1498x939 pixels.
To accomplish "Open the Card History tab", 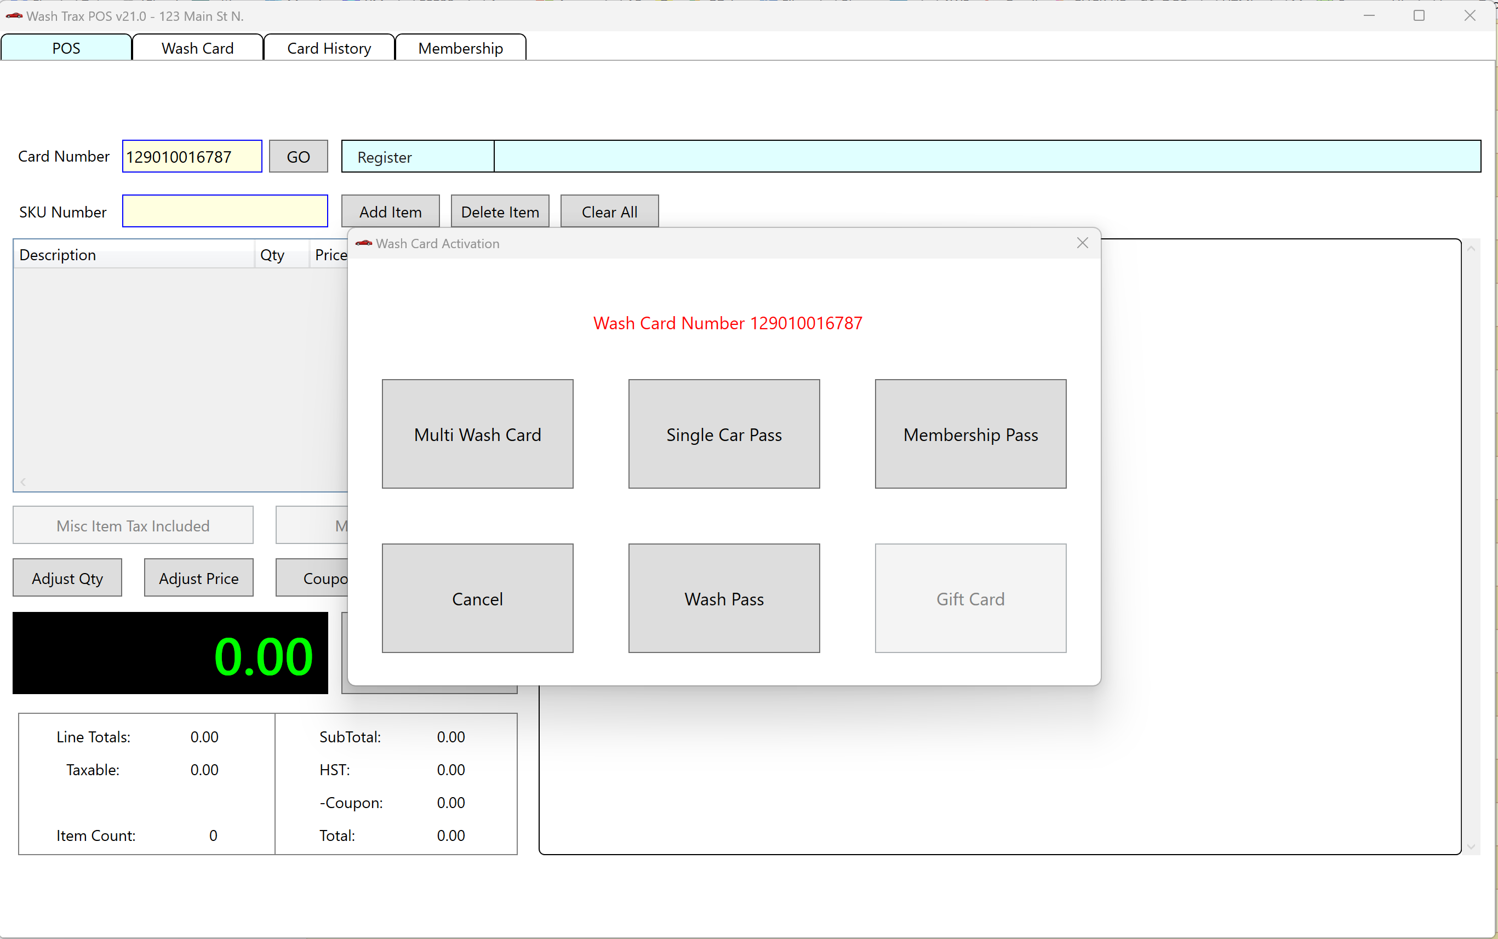I will (x=328, y=48).
